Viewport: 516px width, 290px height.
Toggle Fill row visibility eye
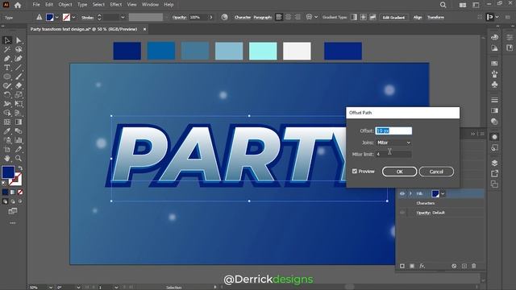coord(402,193)
